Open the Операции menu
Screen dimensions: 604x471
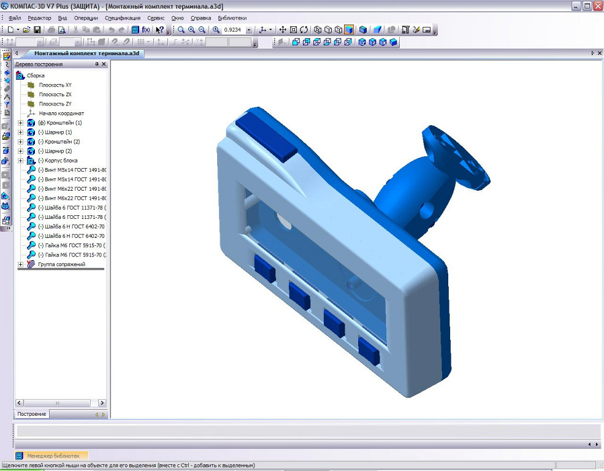pyautogui.click(x=86, y=18)
